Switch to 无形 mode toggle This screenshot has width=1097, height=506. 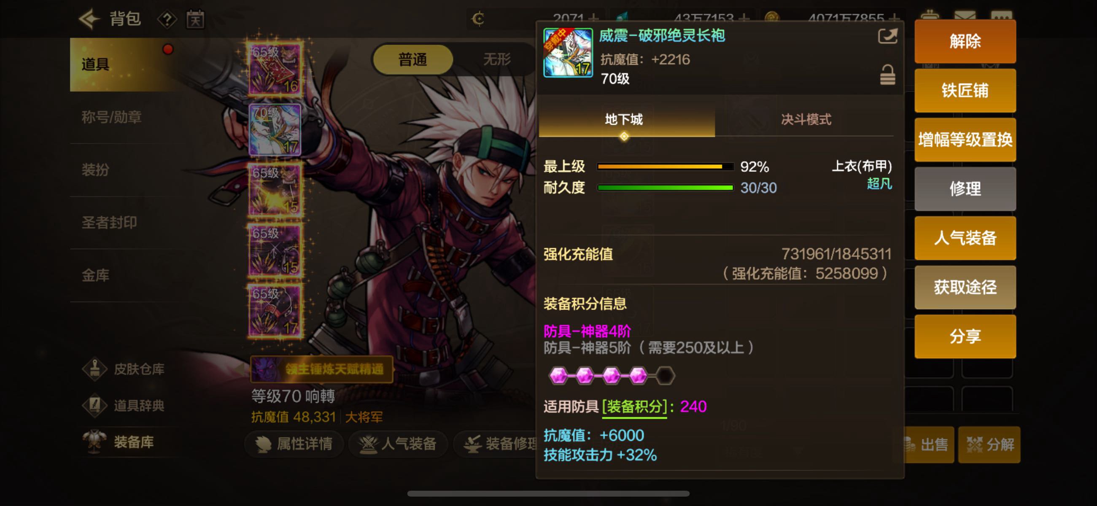tap(496, 59)
